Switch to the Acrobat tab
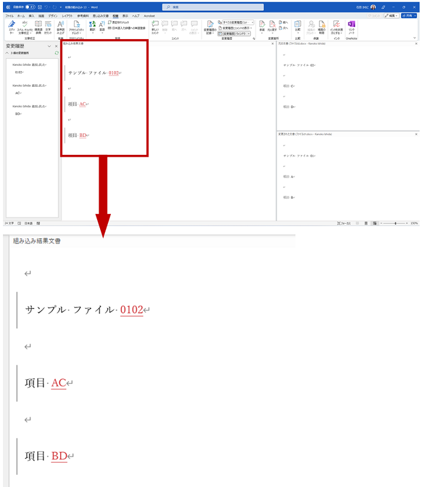 (x=149, y=16)
